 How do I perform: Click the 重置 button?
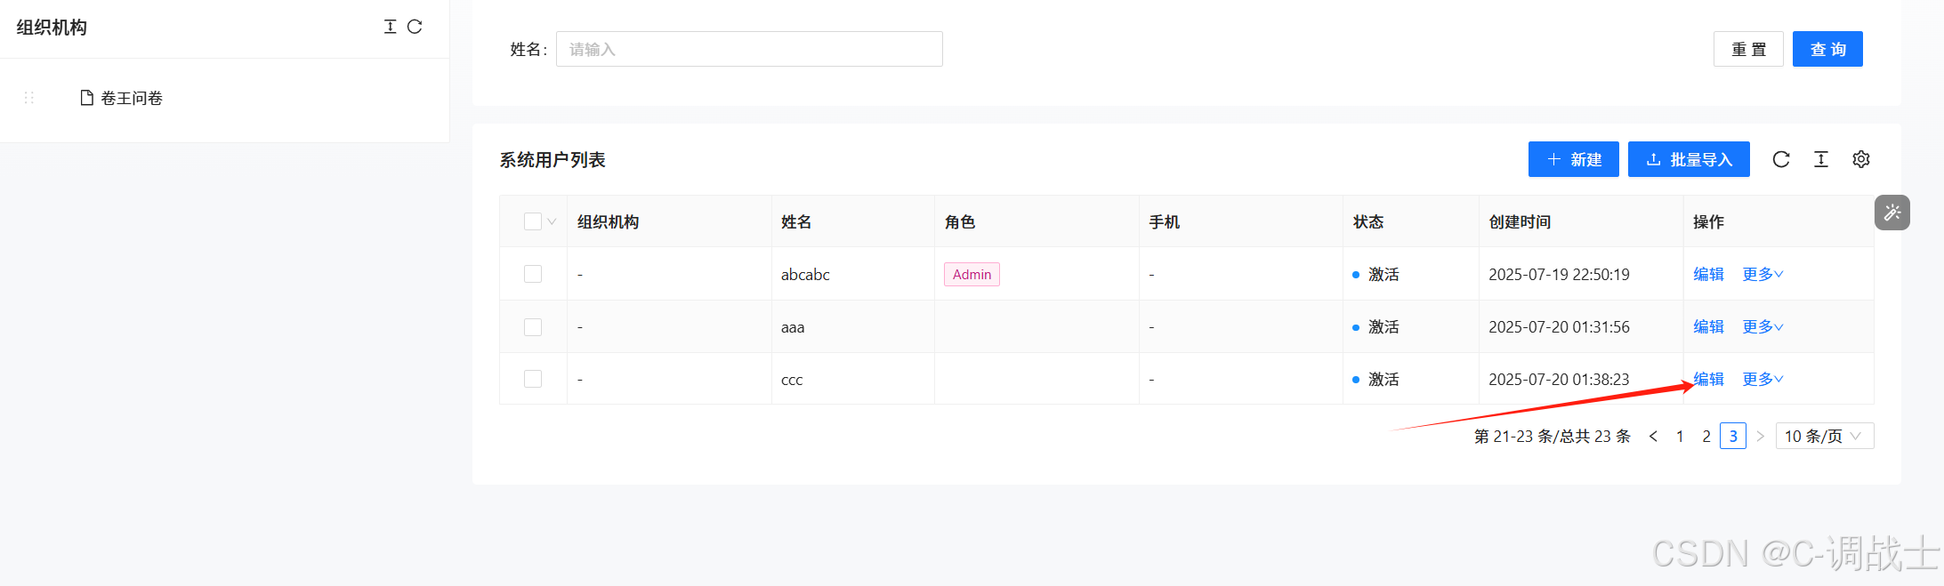coord(1748,49)
